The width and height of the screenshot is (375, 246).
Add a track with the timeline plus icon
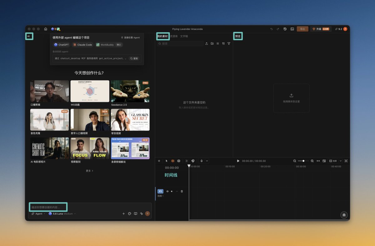point(159,161)
